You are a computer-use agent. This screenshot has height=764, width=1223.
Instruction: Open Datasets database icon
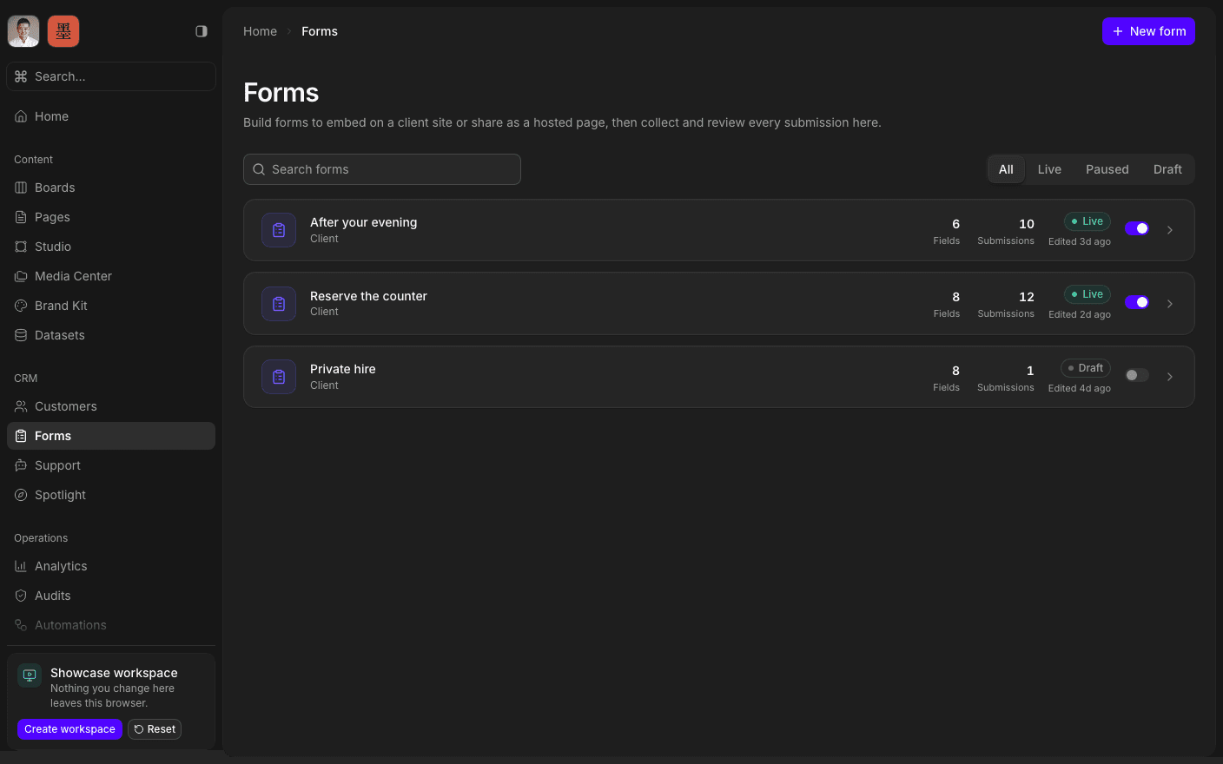(21, 335)
